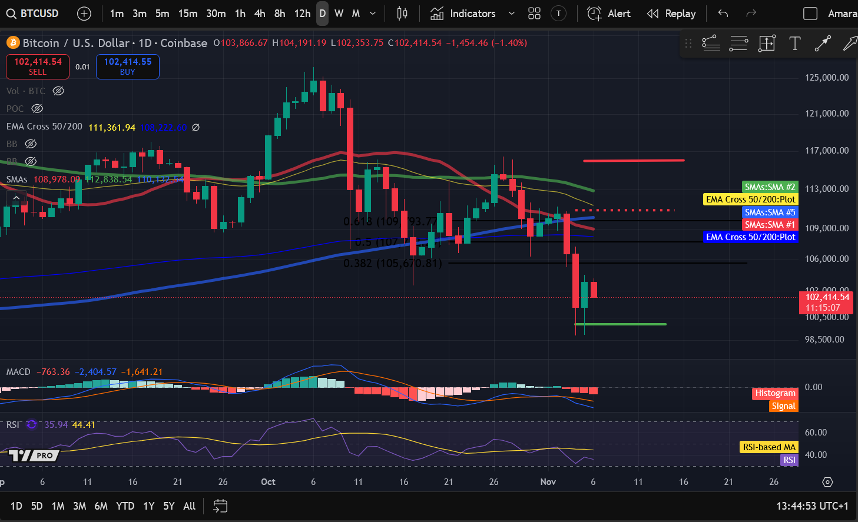Select the Text tool in the drawing toolbar
The image size is (858, 522).
pos(794,43)
